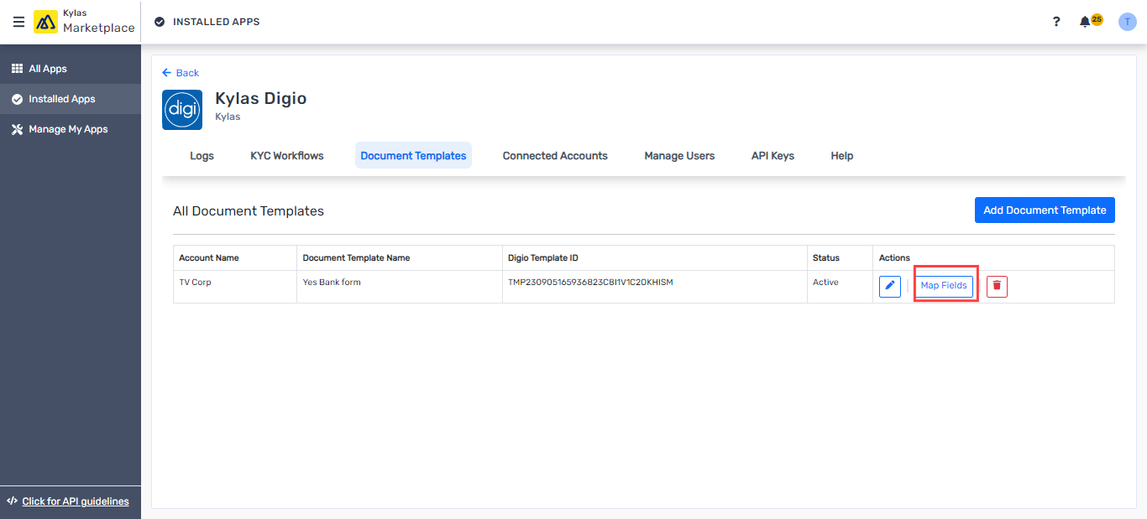Open the help question mark icon
1147x519 pixels.
1056,22
